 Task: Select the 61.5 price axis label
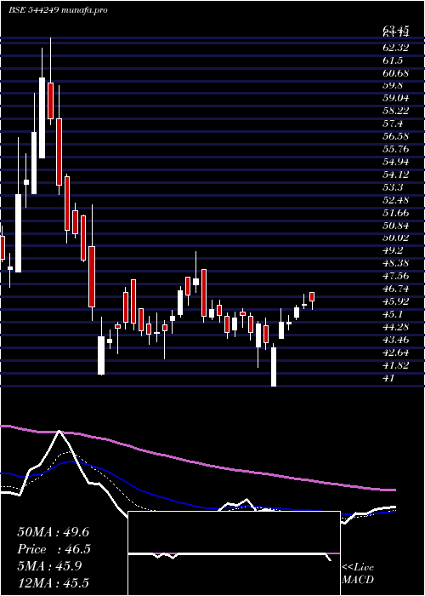pyautogui.click(x=393, y=60)
